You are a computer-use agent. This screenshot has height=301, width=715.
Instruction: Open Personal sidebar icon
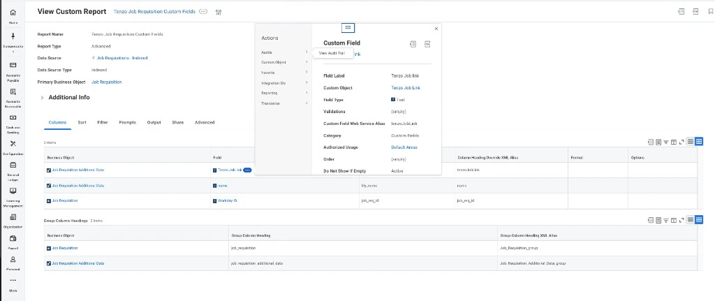[13, 259]
